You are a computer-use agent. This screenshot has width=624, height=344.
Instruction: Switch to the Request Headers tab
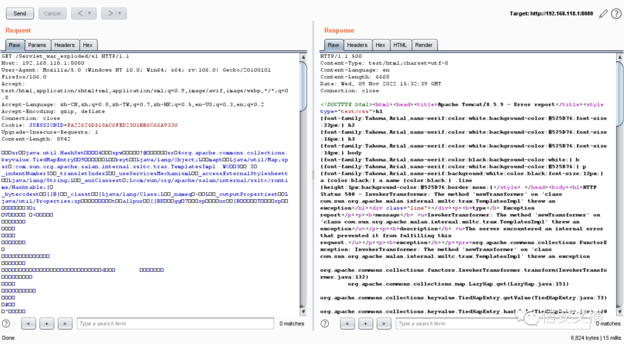click(65, 45)
